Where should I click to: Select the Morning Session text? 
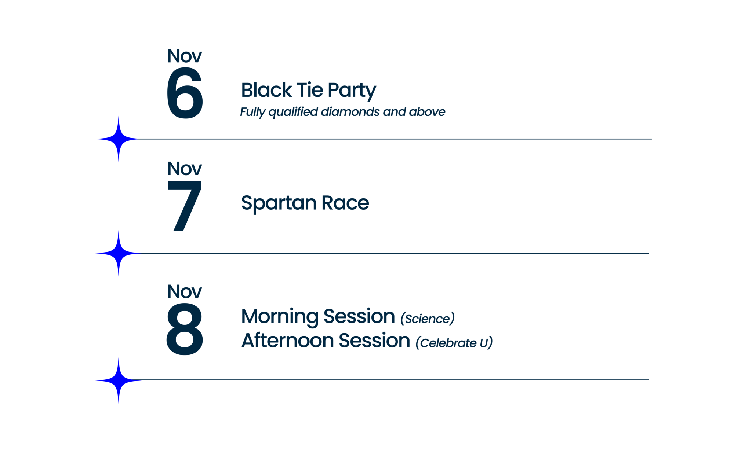pyautogui.click(x=318, y=316)
